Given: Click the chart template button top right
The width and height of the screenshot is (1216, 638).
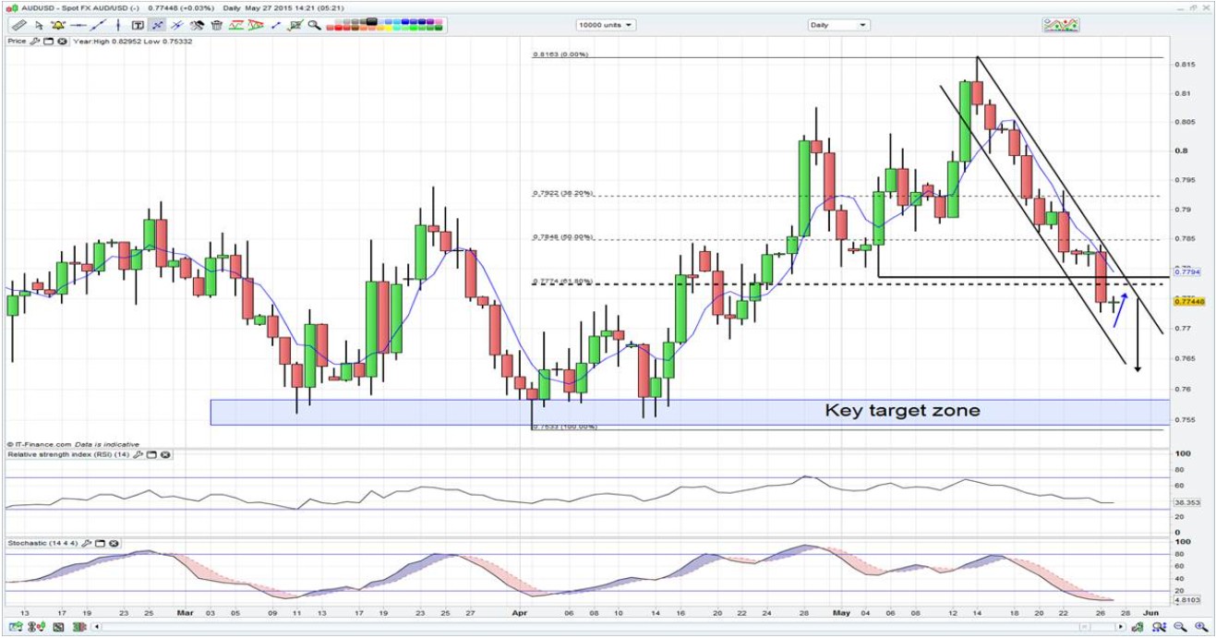Looking at the screenshot, I should [x=1061, y=25].
